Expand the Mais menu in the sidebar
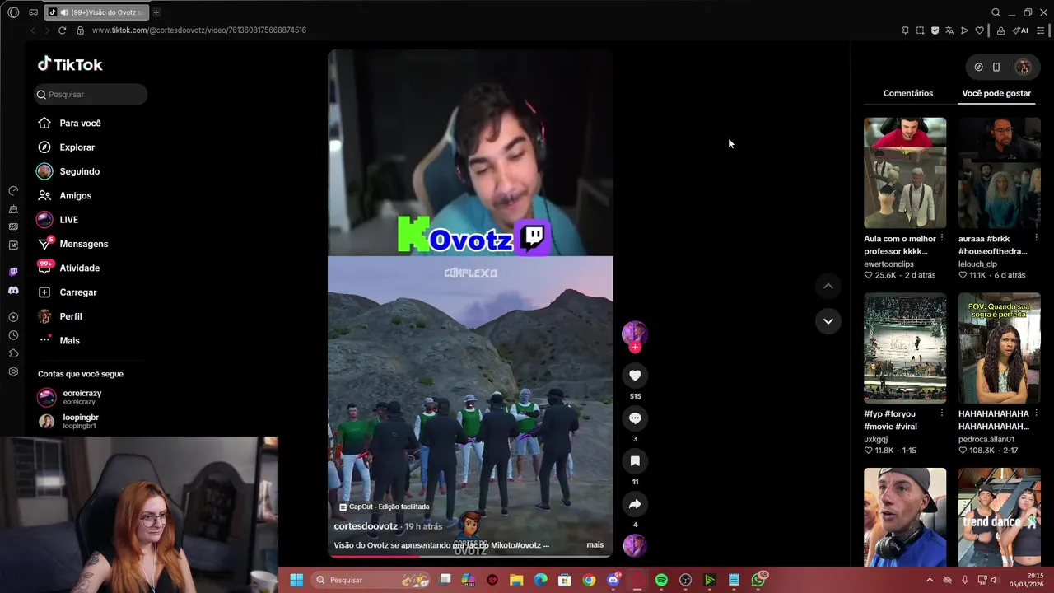Image resolution: width=1054 pixels, height=593 pixels. click(x=58, y=340)
